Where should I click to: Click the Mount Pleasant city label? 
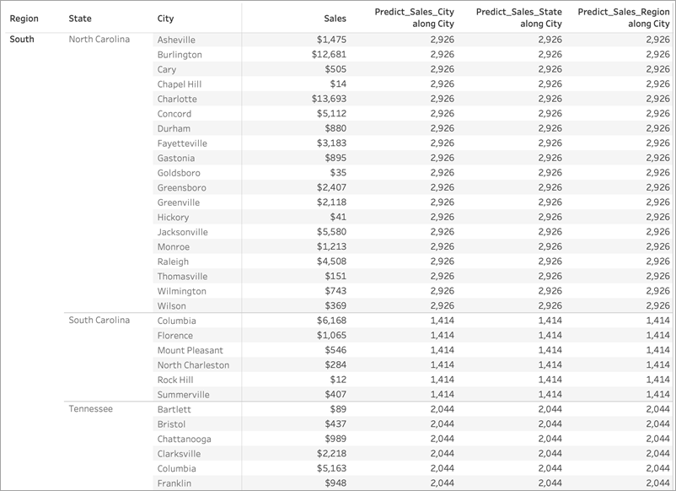190,350
